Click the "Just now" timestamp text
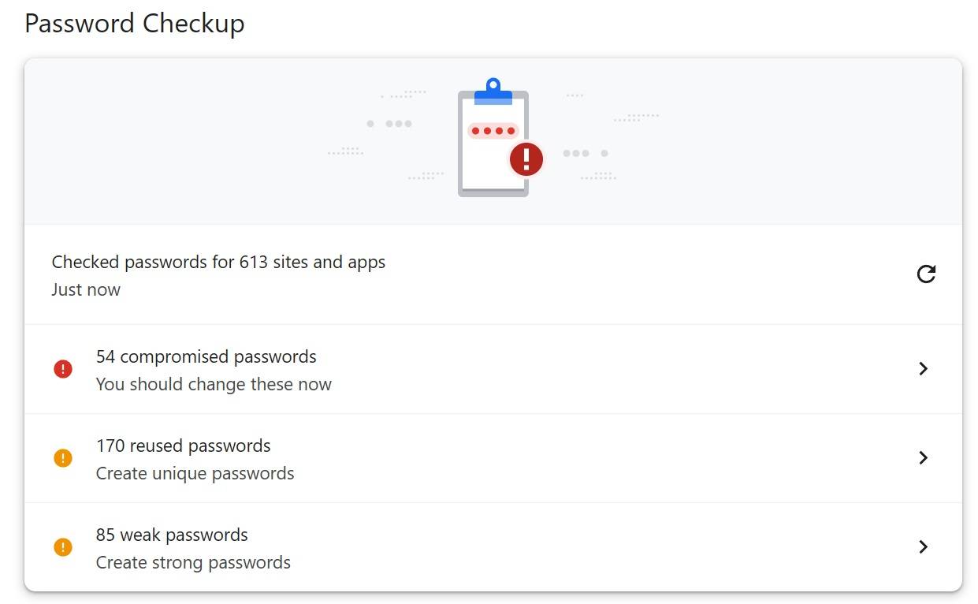 86,290
